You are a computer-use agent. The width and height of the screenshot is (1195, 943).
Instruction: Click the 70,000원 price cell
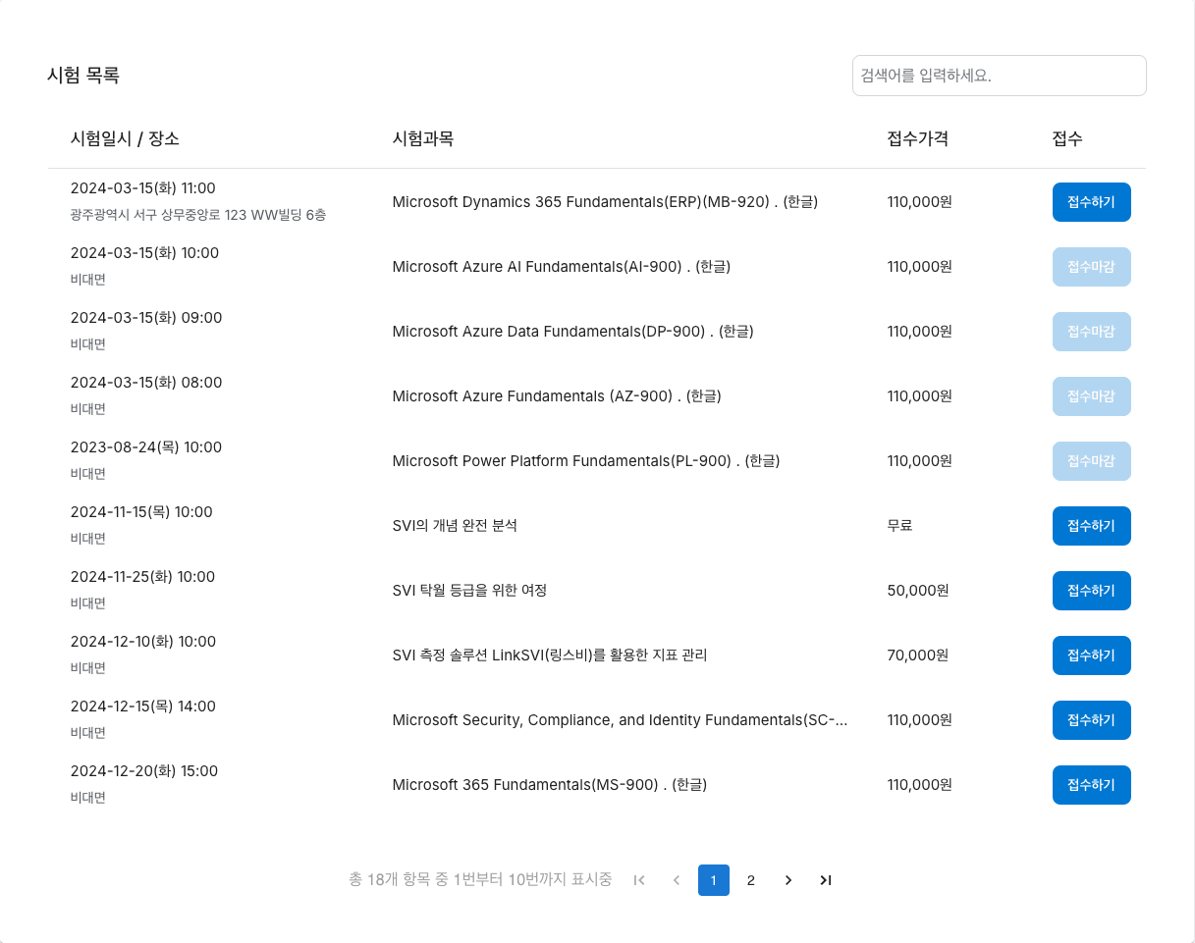[x=917, y=655]
